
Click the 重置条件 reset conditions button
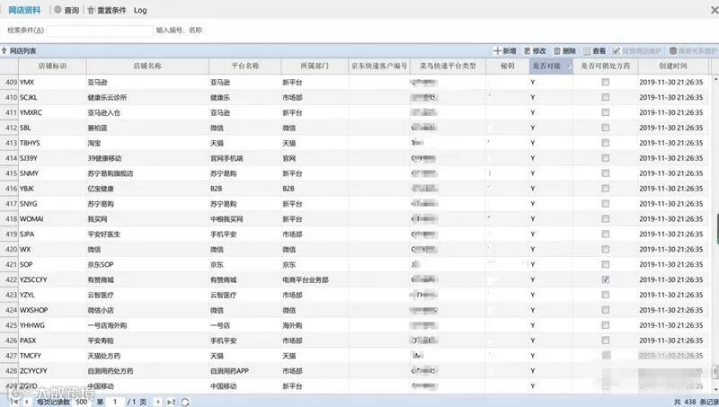point(107,10)
